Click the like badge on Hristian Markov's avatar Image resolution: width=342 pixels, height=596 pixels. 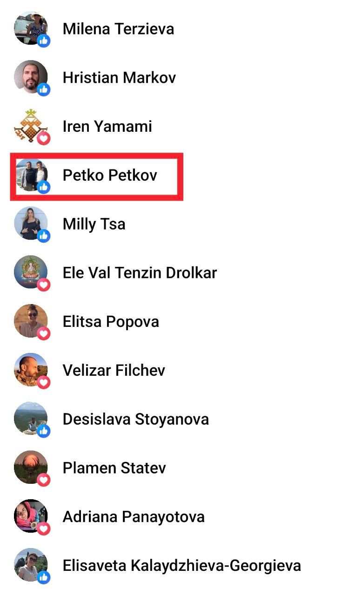click(x=44, y=89)
